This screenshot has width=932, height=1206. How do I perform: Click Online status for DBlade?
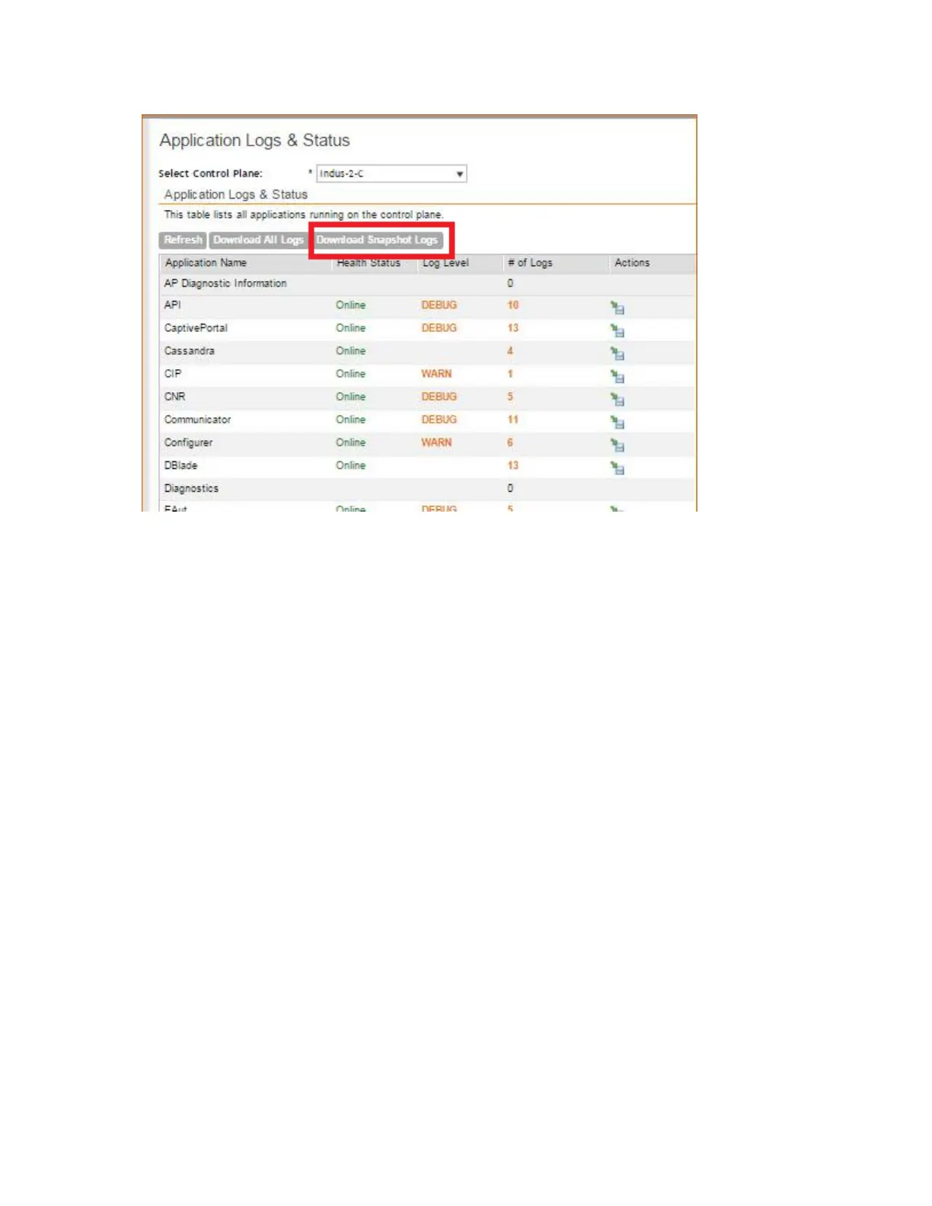click(350, 465)
